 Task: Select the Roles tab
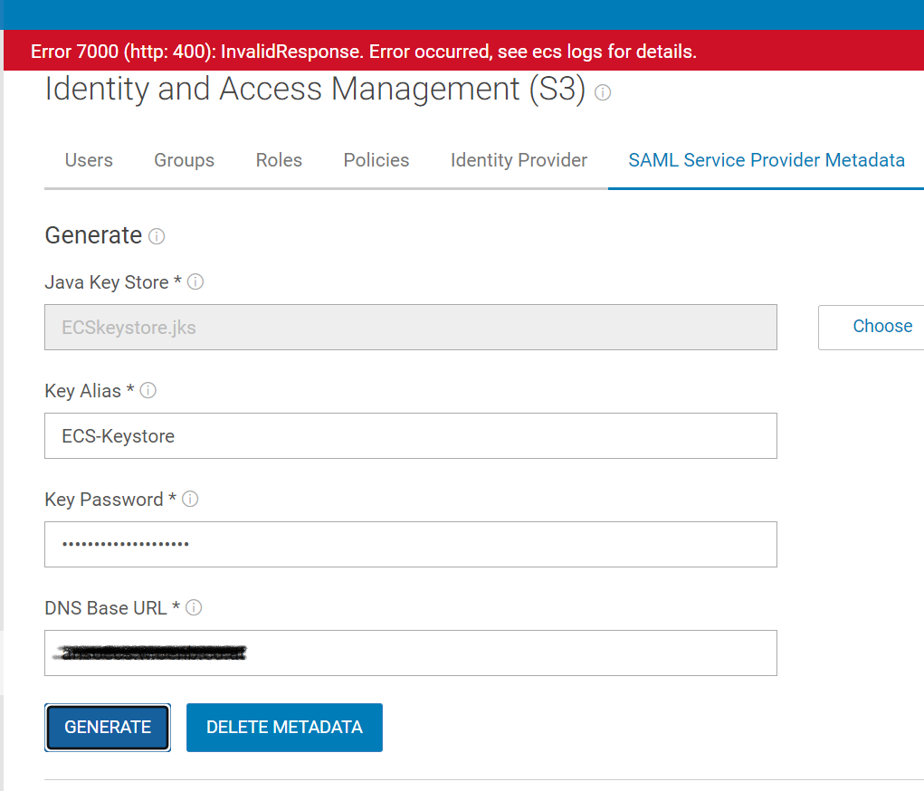[278, 160]
